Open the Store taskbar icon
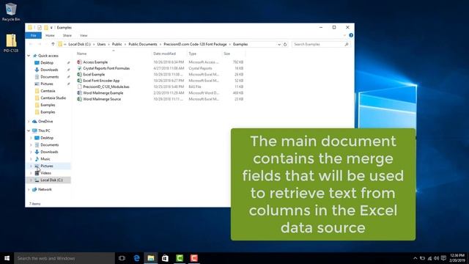The height and width of the screenshot is (264, 469). (165, 258)
